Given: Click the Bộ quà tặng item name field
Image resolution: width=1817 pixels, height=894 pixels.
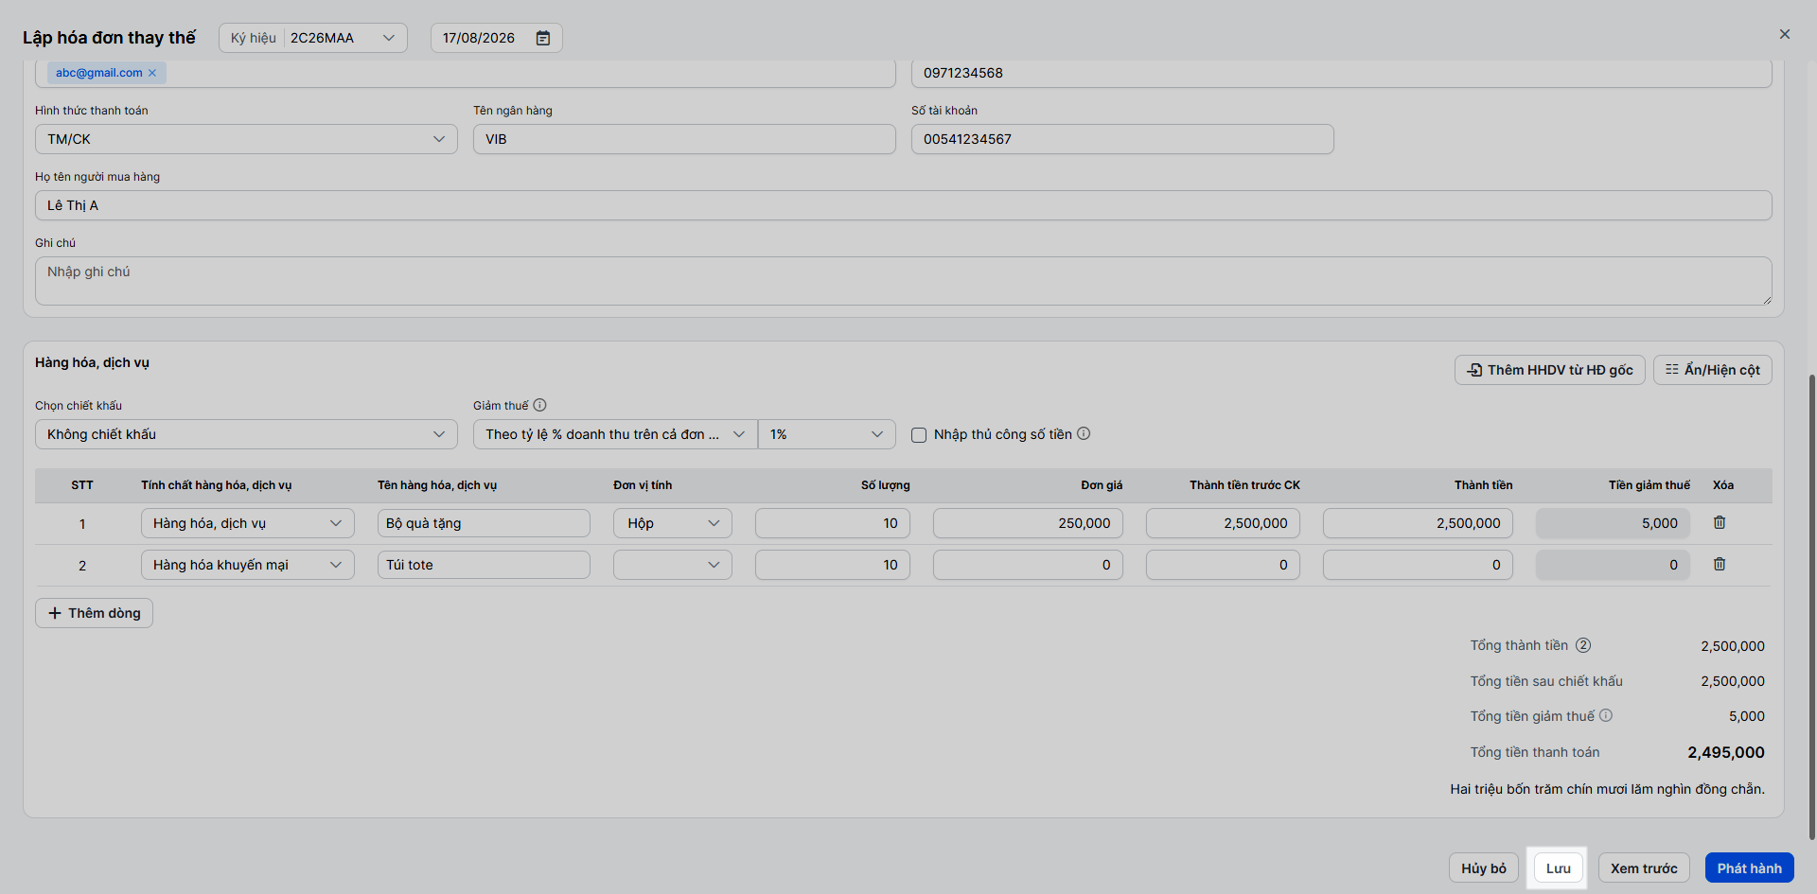Looking at the screenshot, I should click(484, 523).
